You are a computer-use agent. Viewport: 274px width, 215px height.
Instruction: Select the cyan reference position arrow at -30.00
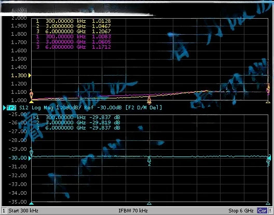click(x=30, y=158)
